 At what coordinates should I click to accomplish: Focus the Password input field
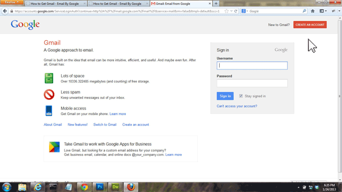pyautogui.click(x=252, y=83)
